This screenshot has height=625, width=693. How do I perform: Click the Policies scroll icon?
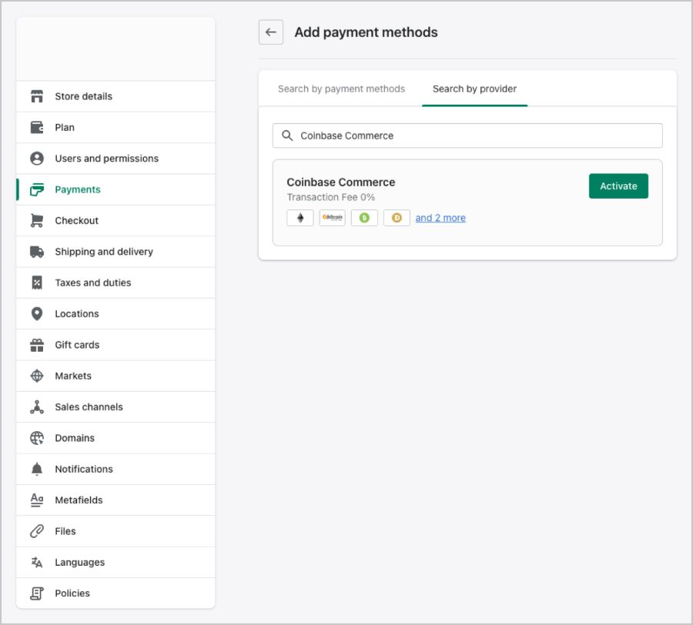37,593
